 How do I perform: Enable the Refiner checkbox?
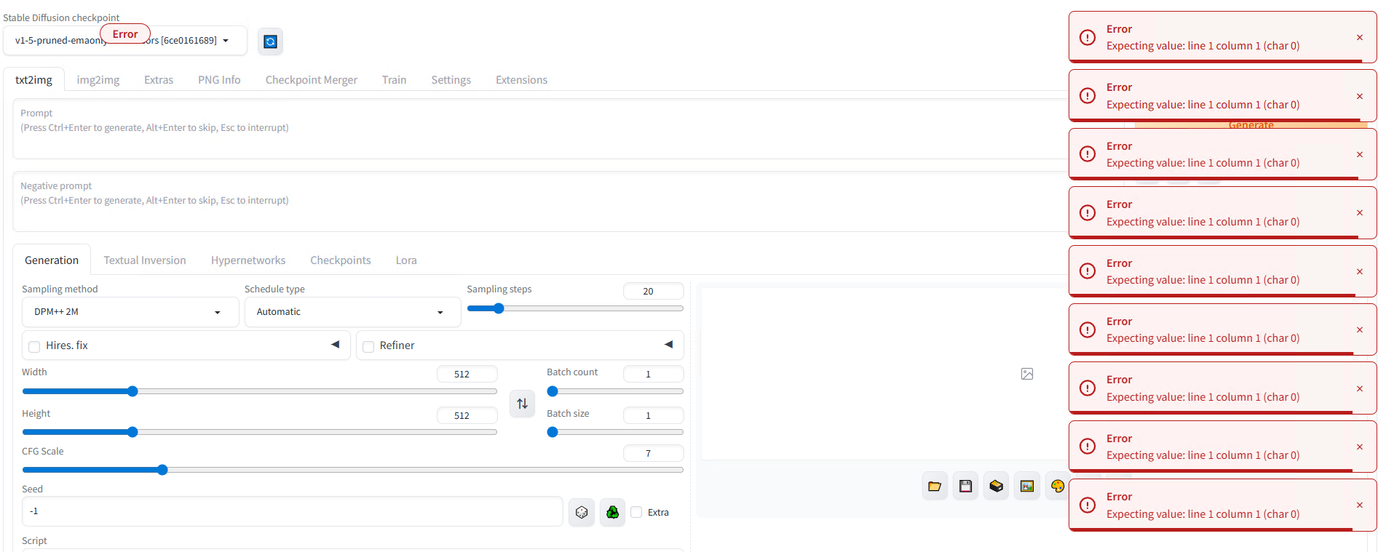[x=368, y=346]
